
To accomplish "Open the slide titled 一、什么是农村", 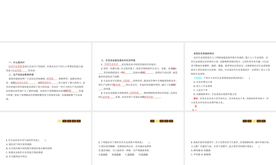I will coord(46,76).
